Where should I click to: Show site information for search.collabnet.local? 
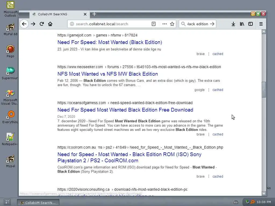[72, 24]
